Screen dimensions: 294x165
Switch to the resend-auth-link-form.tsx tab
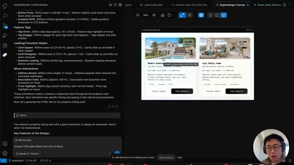[189, 5]
